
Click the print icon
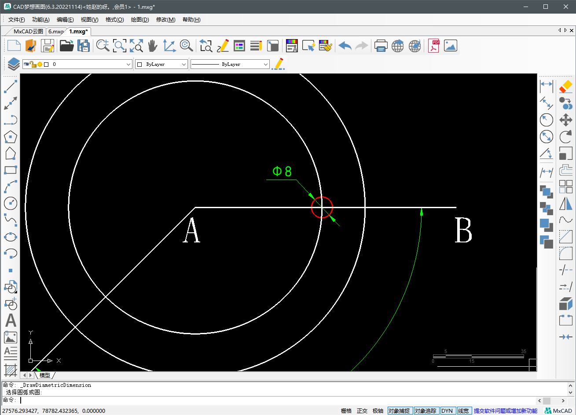point(381,46)
